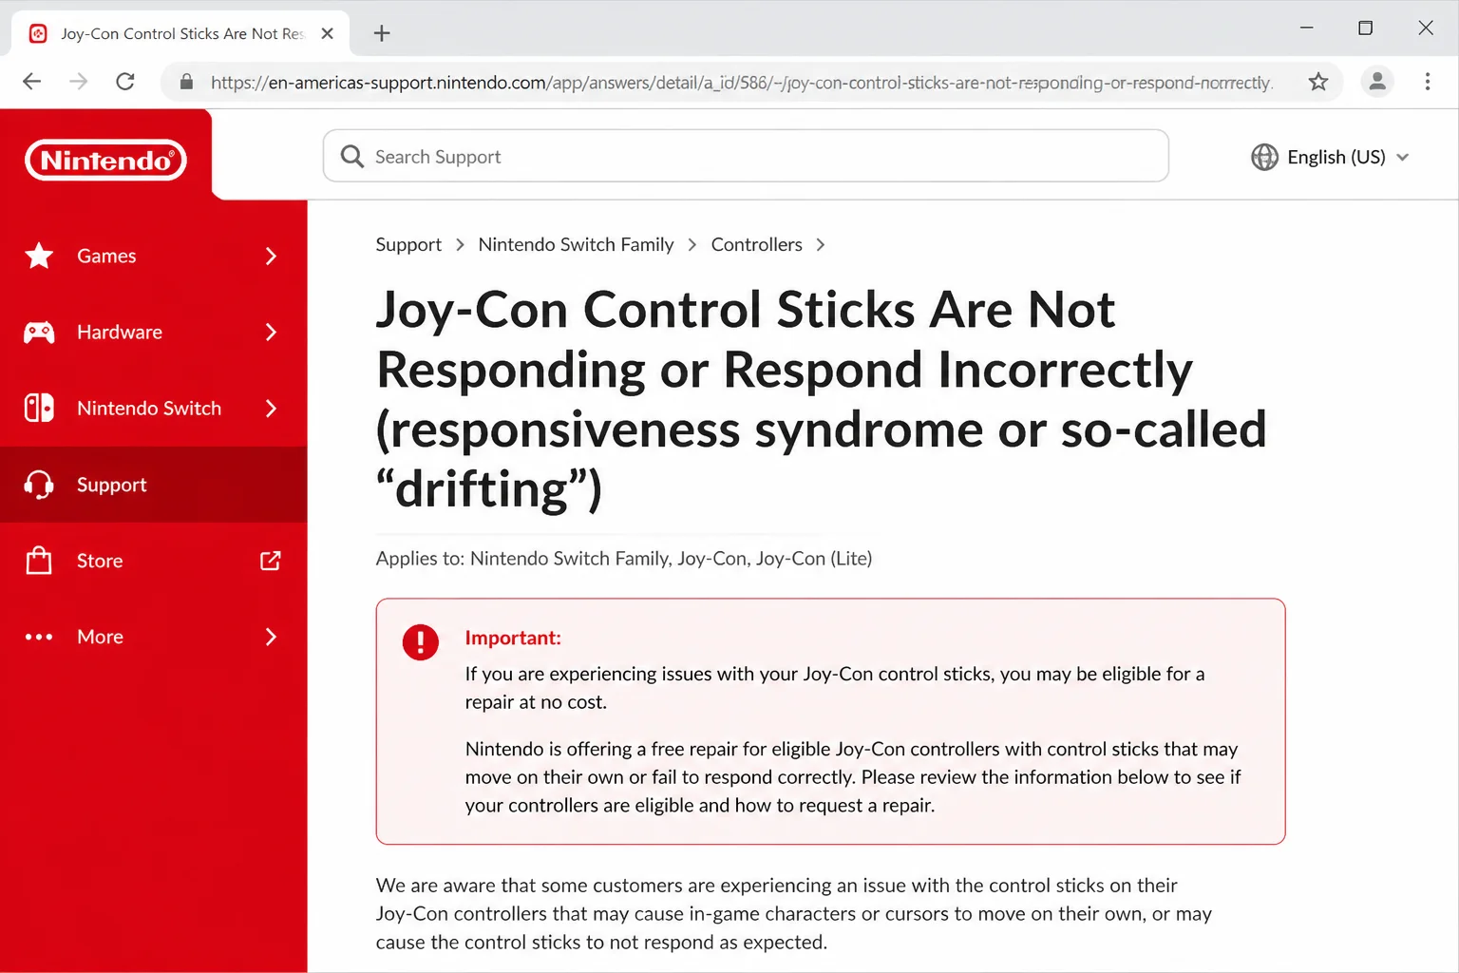Open the browser three-dot menu
1459x973 pixels.
coord(1427,82)
